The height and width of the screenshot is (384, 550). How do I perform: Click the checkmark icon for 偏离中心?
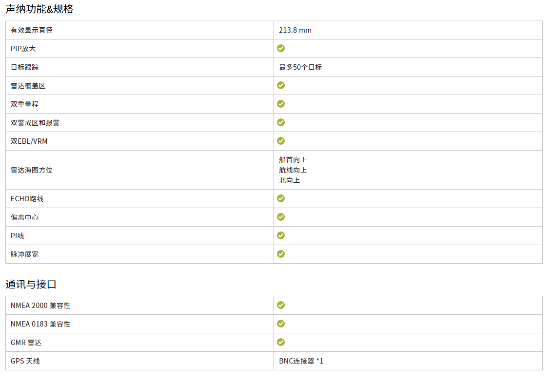point(281,217)
